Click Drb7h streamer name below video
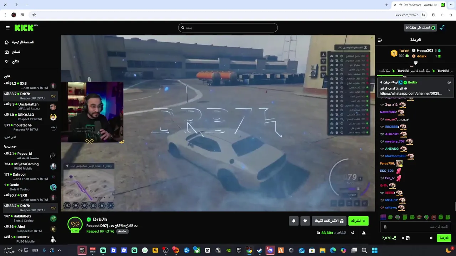 100,219
